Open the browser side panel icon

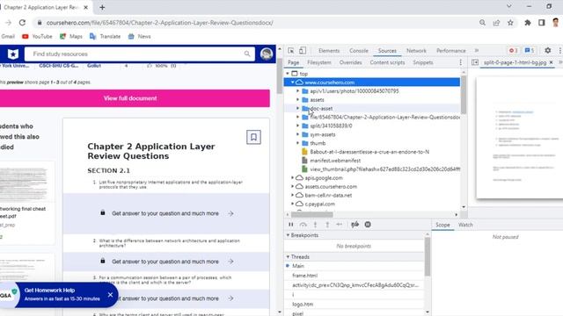[x=542, y=23]
